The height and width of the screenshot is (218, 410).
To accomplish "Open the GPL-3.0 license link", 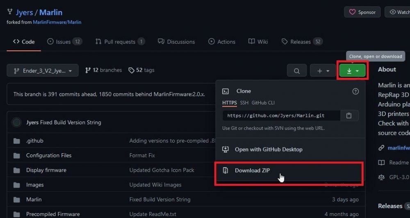I will (394, 177).
